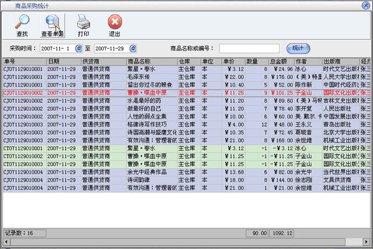Viewport: 373px width, 249px height.
Task: Click the 日期 column header
Action: coord(63,62)
